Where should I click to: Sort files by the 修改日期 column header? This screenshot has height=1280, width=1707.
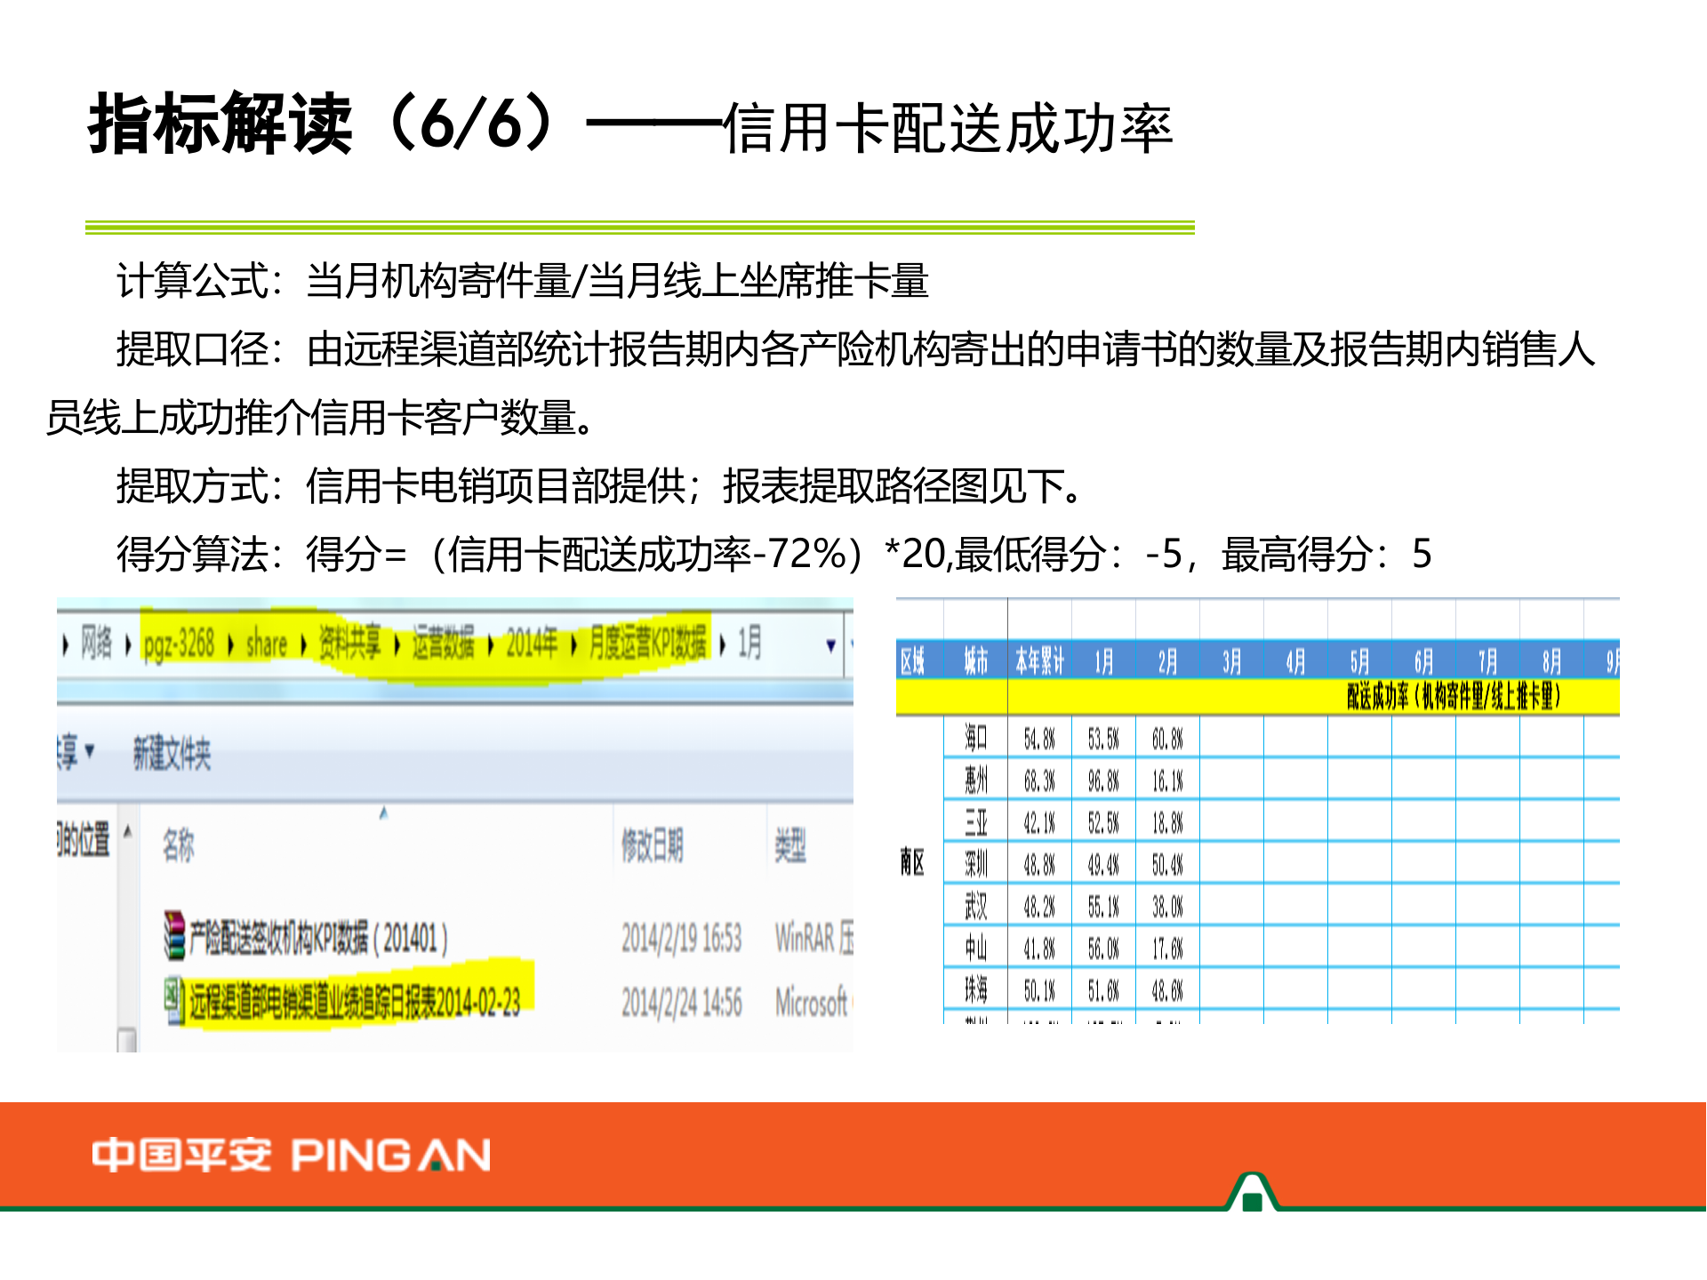(653, 841)
